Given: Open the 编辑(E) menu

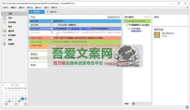Looking at the screenshot, I should 13,8.
